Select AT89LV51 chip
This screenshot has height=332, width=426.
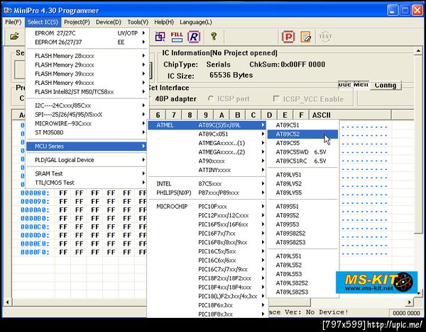pyautogui.click(x=302, y=175)
